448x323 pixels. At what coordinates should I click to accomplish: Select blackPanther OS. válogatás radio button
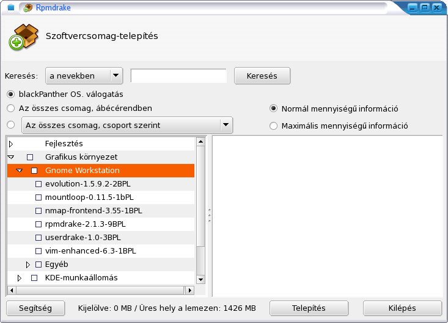coord(11,94)
